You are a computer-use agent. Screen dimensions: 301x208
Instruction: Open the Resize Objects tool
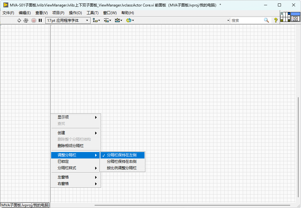pos(118,20)
